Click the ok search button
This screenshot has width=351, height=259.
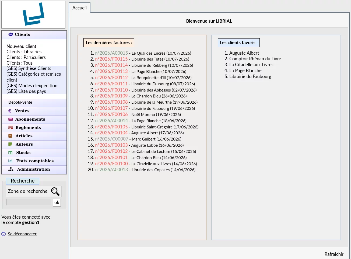tap(57, 202)
